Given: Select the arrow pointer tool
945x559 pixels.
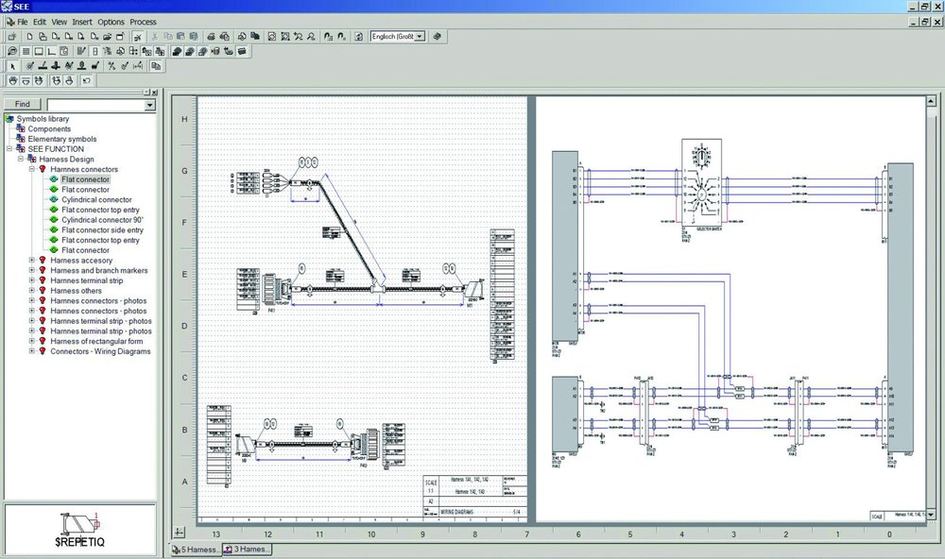Looking at the screenshot, I should 12,66.
